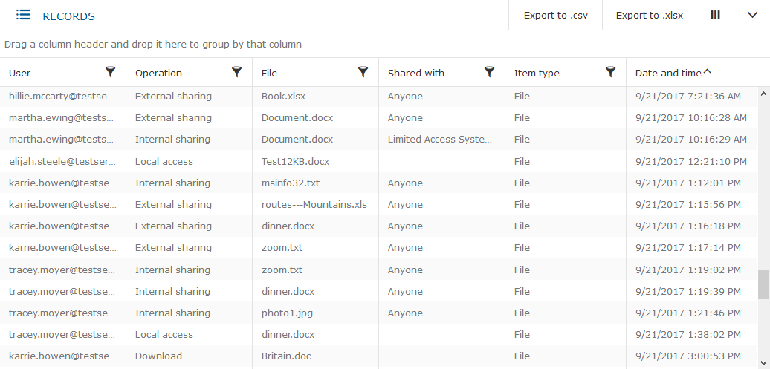Image resolution: width=770 pixels, height=369 pixels.
Task: Expand the chevron dropdown in toolbar
Action: [x=752, y=15]
